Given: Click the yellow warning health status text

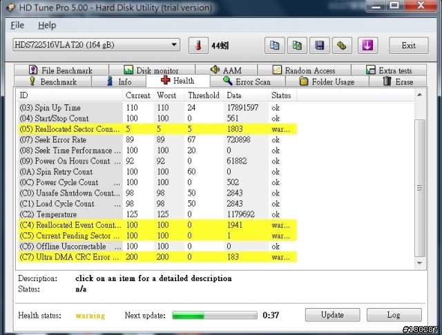Looking at the screenshot, I should (90, 315).
